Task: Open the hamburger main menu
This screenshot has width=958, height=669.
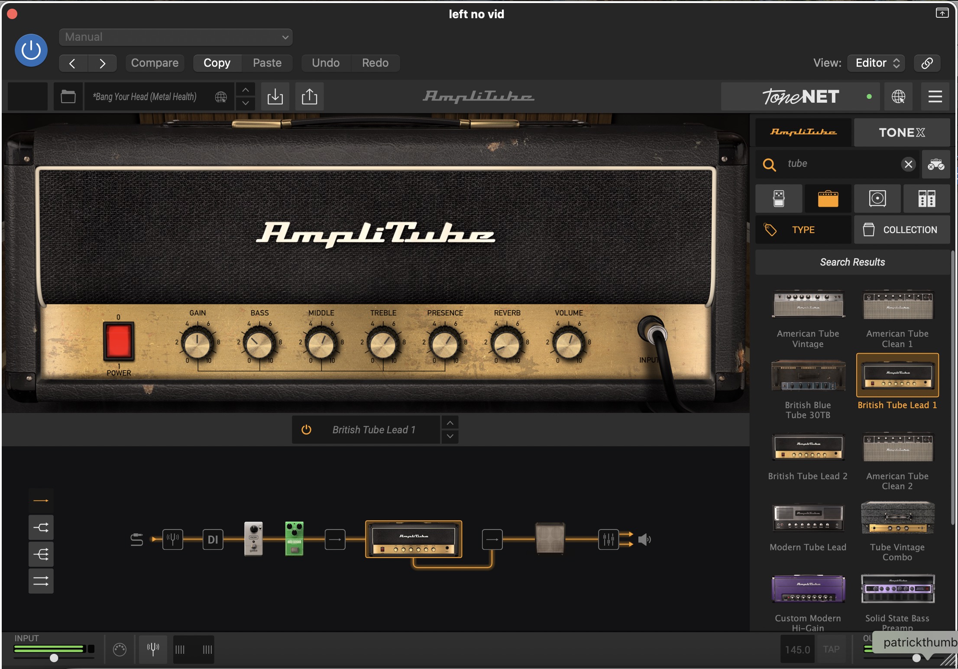Action: (935, 96)
